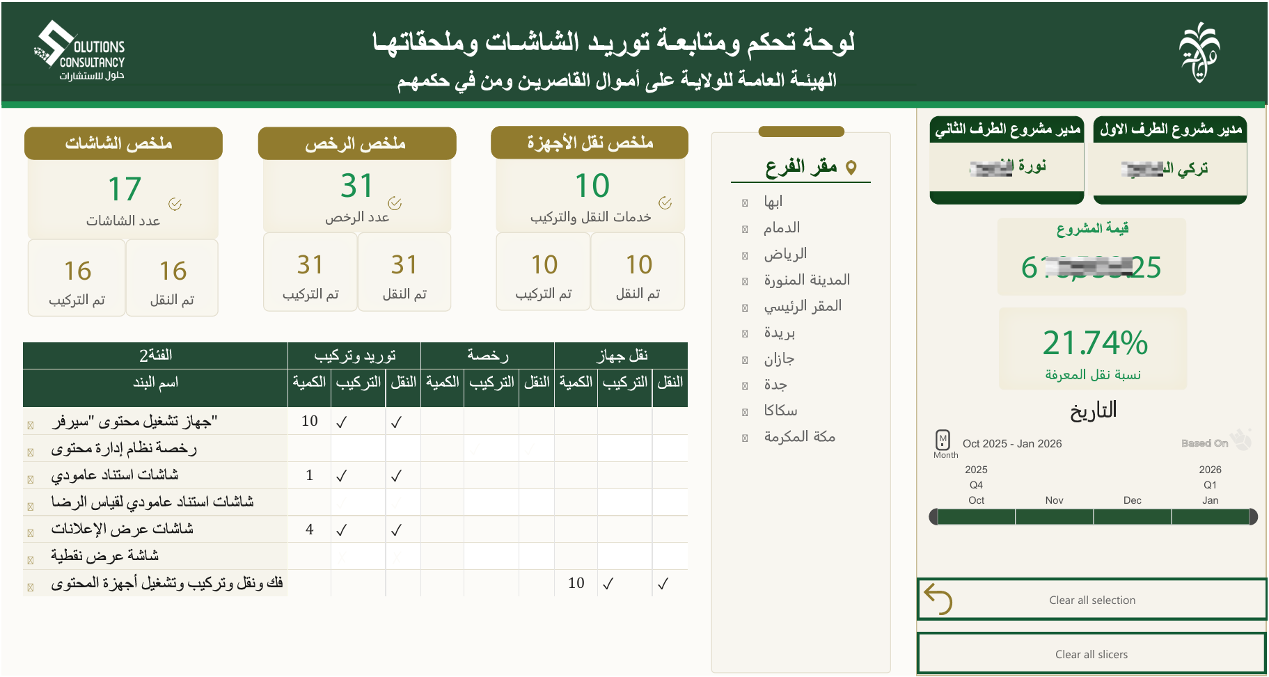Click the Month granularity icon in date slicer
Image resolution: width=1269 pixels, height=677 pixels.
pyautogui.click(x=943, y=440)
